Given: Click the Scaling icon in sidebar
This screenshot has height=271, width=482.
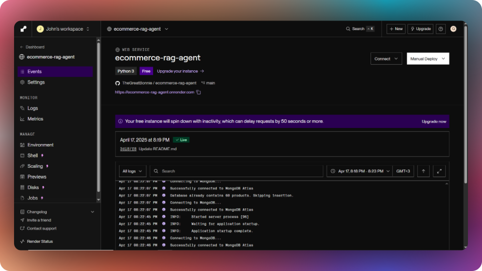Looking at the screenshot, I should click(22, 166).
